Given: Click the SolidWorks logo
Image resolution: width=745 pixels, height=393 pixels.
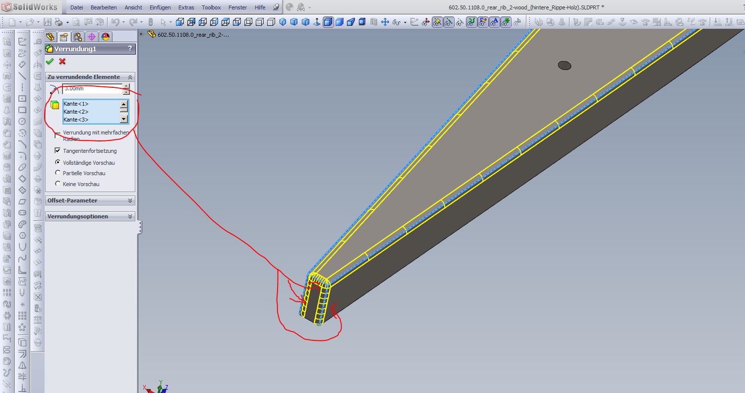Looking at the screenshot, I should 29,7.
